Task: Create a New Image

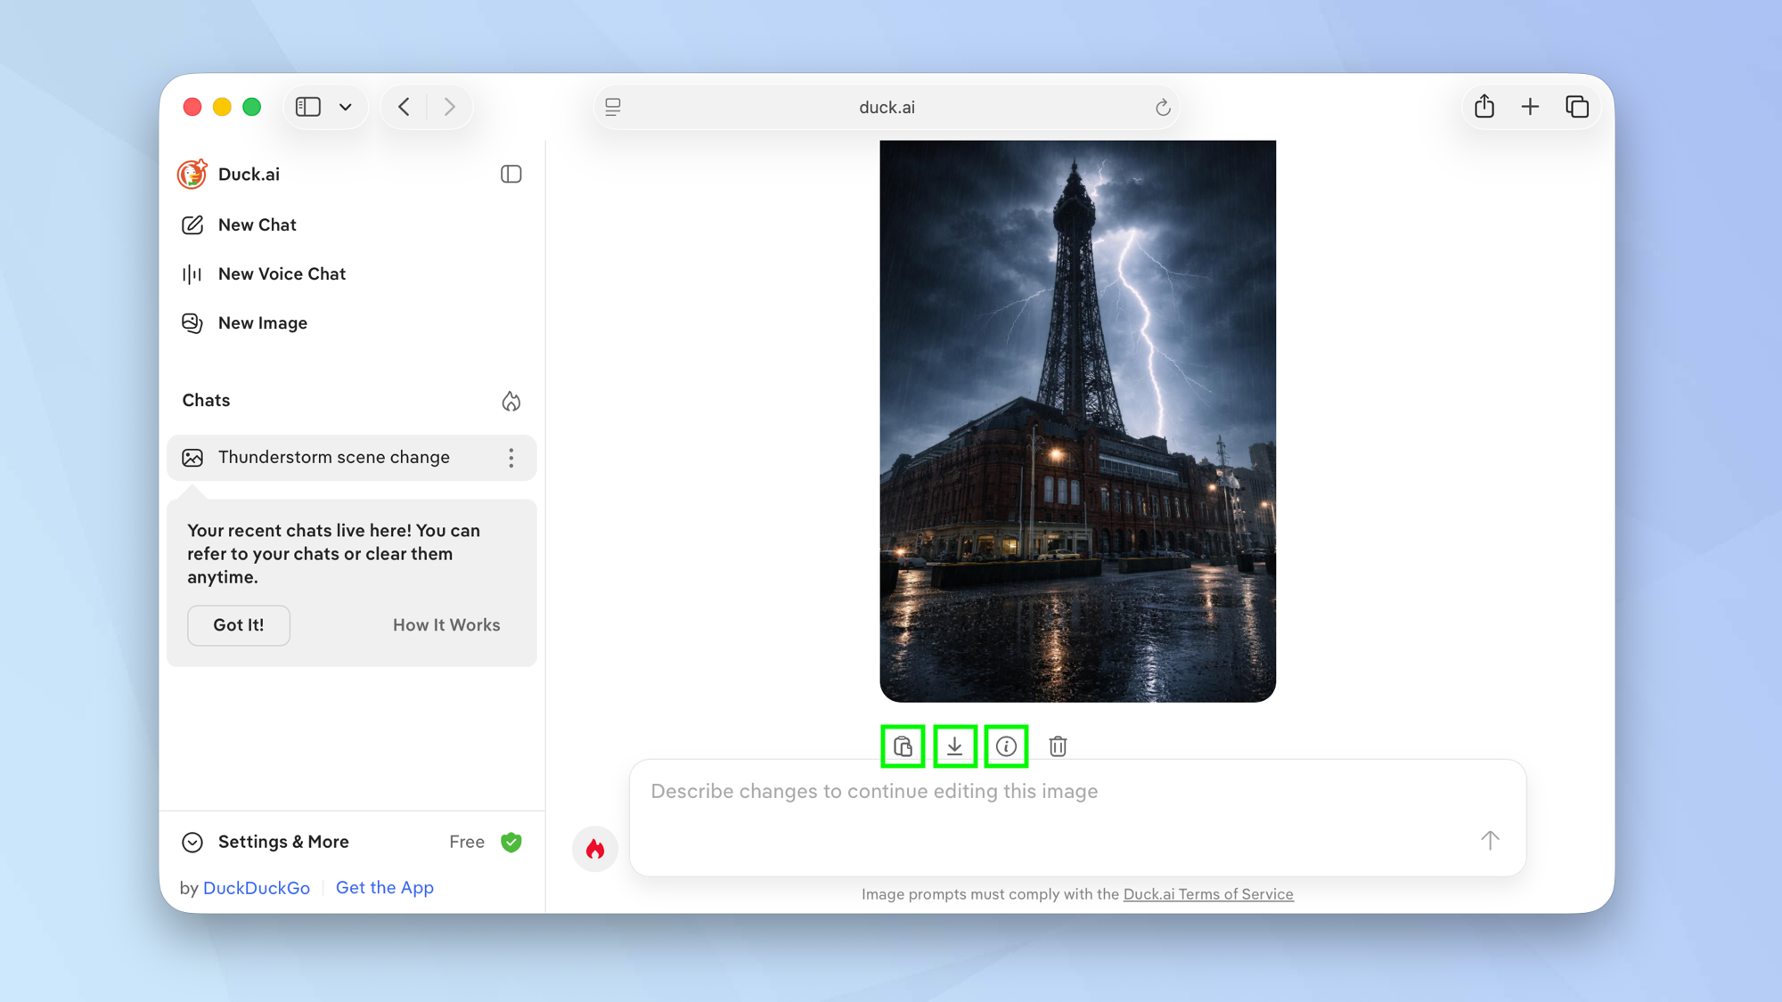Action: [262, 322]
